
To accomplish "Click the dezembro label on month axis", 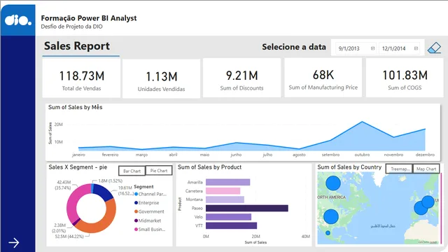I will (425, 155).
